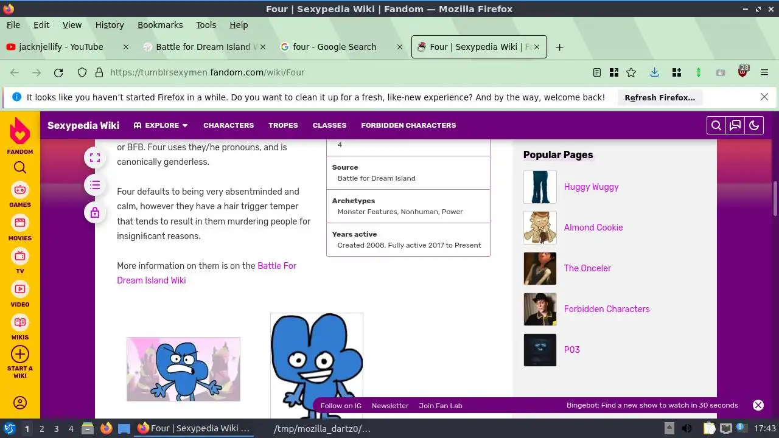Image resolution: width=779 pixels, height=438 pixels.
Task: Open the Almond Cookie link
Action: click(x=593, y=228)
